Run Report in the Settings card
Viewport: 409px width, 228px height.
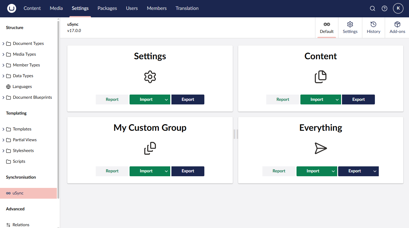coord(112,100)
